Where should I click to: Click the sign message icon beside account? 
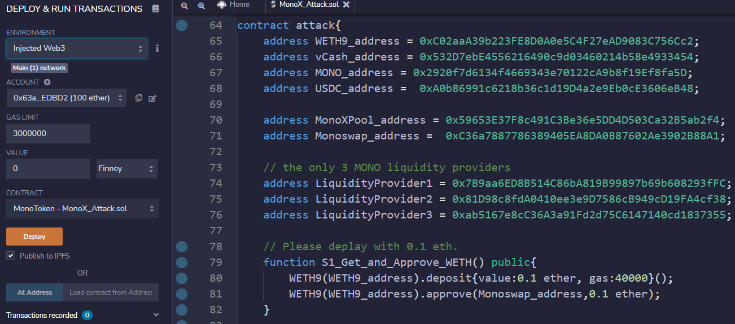(152, 98)
